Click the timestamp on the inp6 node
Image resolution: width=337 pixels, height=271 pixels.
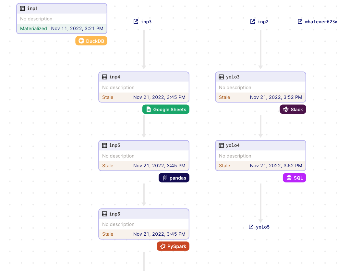pyautogui.click(x=159, y=234)
